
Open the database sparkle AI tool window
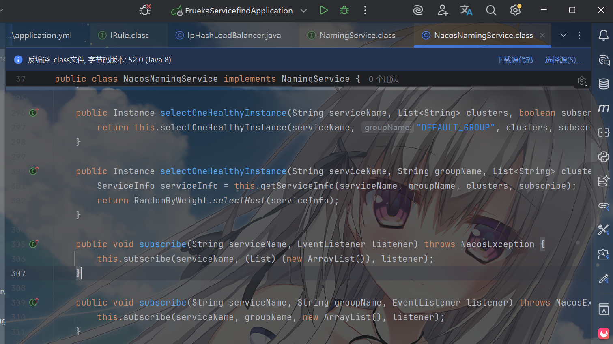[x=604, y=181]
